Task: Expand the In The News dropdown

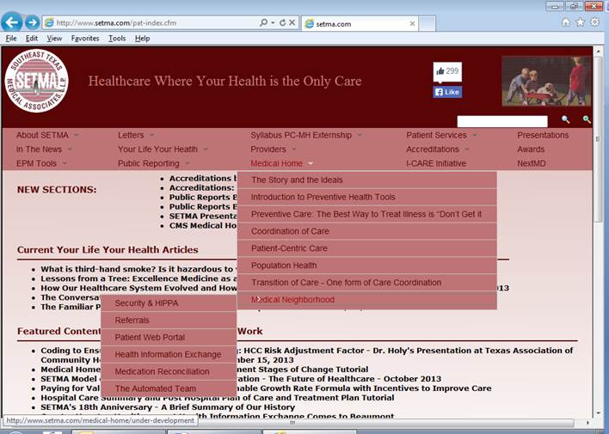Action: 44,150
